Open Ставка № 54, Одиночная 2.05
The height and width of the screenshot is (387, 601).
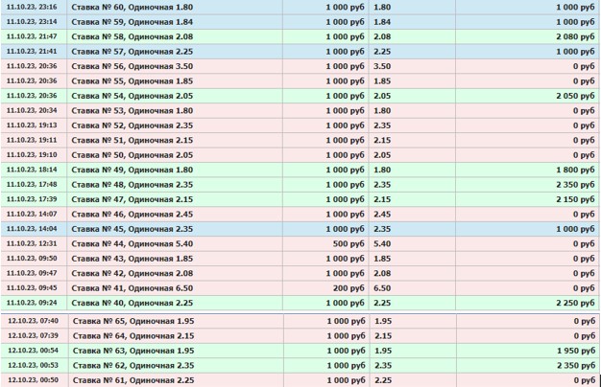(132, 96)
